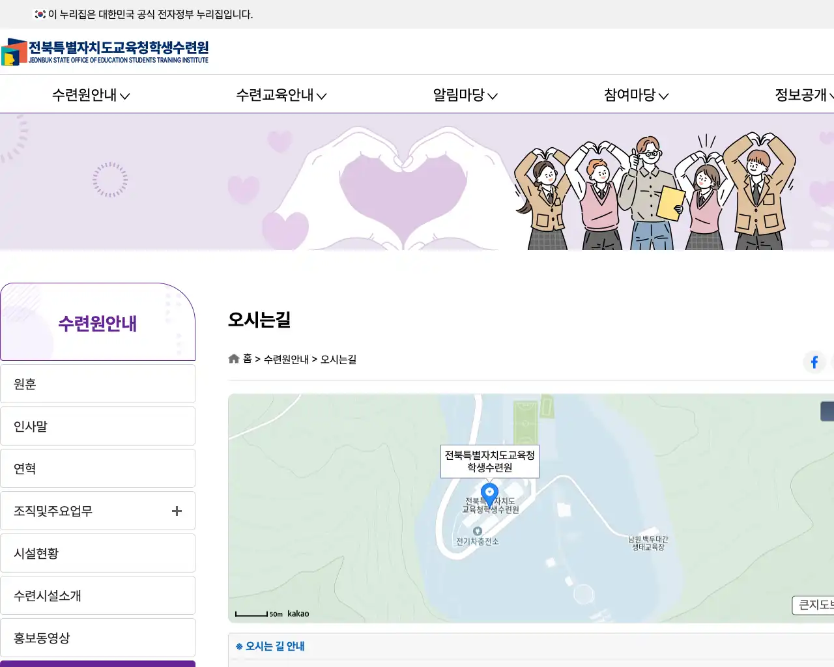Viewport: 834px width, 667px height.
Task: Click the 큰지도보기 button on the map
Action: (x=814, y=605)
